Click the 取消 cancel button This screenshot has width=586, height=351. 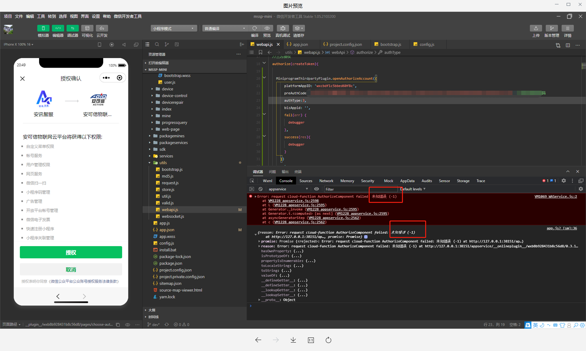coord(71,269)
